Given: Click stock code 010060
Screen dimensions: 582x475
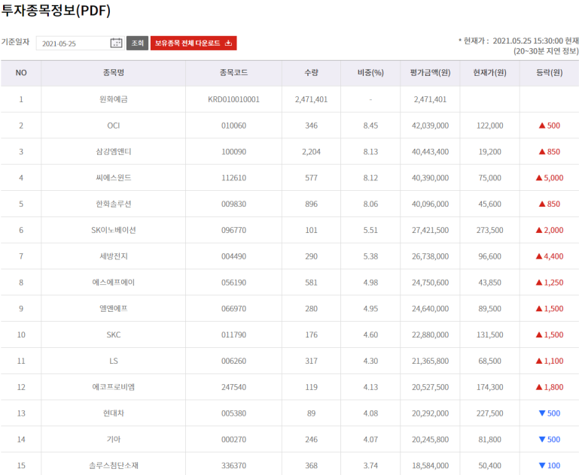Looking at the screenshot, I should [x=234, y=126].
